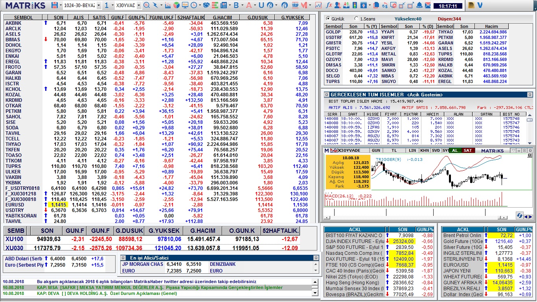Click the LIN scale tab in chart
This screenshot has width=537, height=302.
pos(412,151)
